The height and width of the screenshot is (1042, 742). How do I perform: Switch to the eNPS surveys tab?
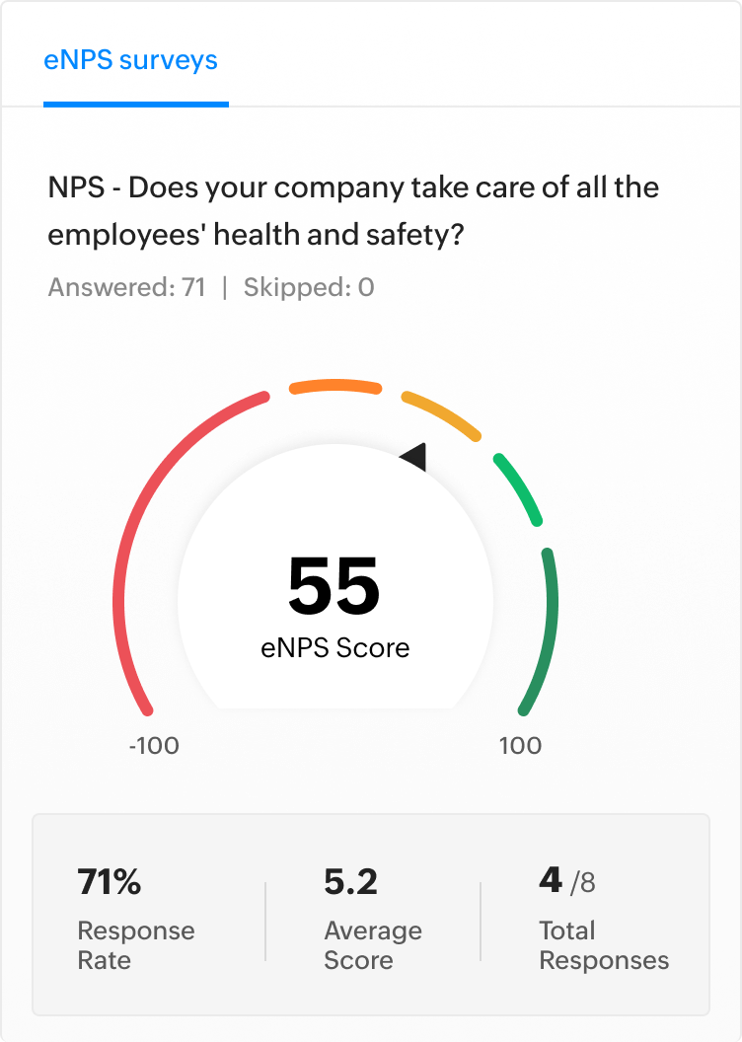point(129,60)
